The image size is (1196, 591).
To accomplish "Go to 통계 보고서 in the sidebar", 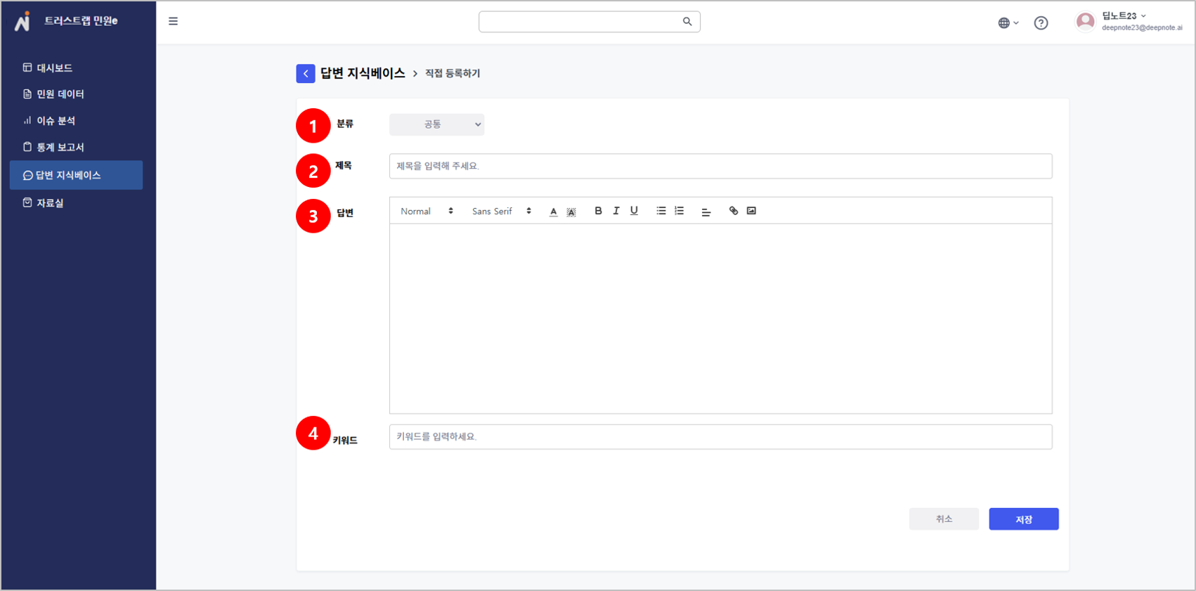I will click(x=60, y=148).
